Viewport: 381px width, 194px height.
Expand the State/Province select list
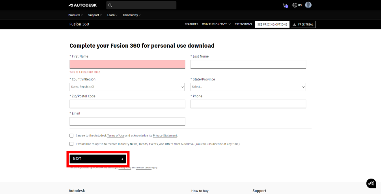[248, 87]
